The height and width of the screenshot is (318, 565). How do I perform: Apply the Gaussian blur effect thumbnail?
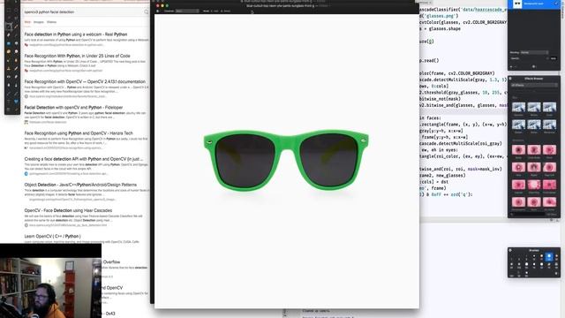[518, 107]
